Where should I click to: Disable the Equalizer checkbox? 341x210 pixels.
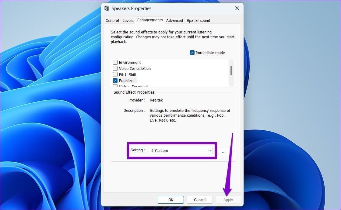pyautogui.click(x=115, y=81)
